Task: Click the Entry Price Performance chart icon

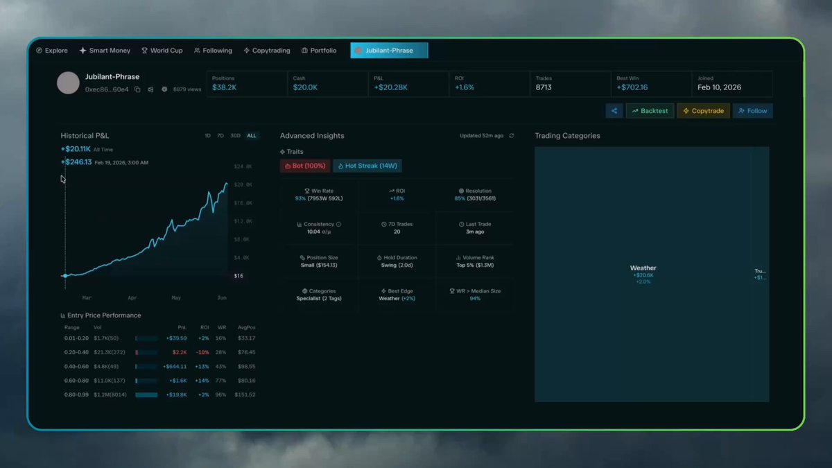Action: pyautogui.click(x=63, y=315)
